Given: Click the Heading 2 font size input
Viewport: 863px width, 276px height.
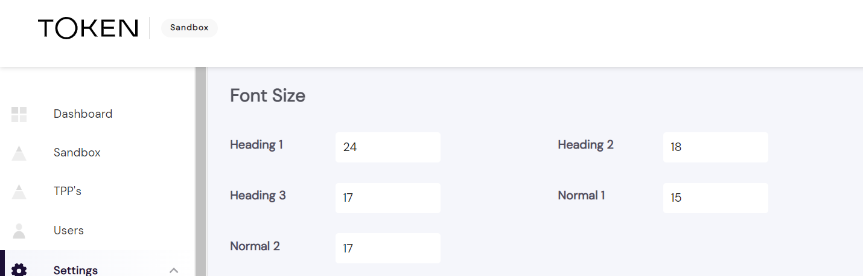Looking at the screenshot, I should point(715,147).
